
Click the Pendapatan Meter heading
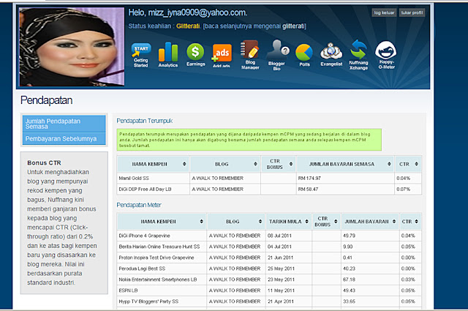(x=139, y=205)
